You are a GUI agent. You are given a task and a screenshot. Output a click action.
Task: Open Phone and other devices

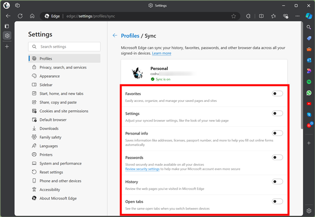click(64, 181)
